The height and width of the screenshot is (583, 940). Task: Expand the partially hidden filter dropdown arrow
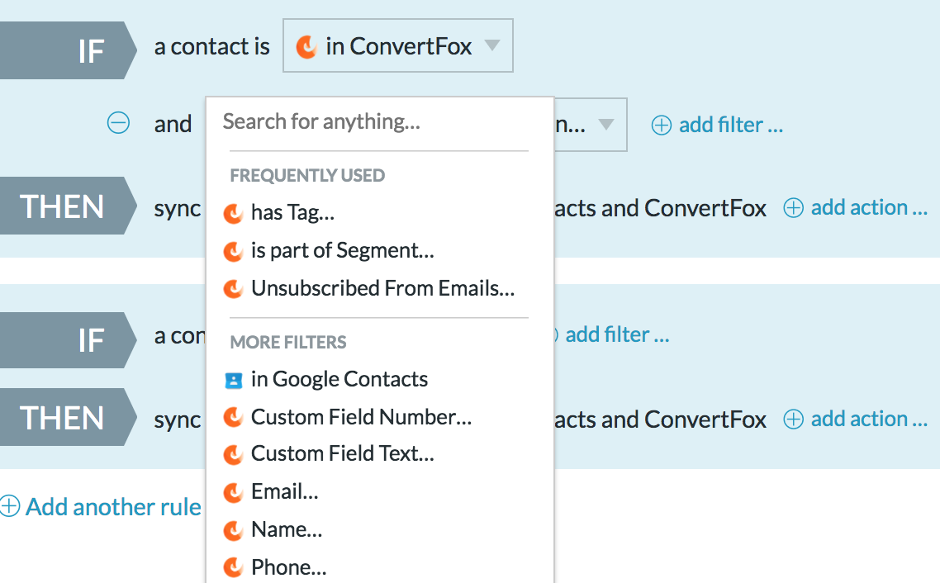[606, 124]
